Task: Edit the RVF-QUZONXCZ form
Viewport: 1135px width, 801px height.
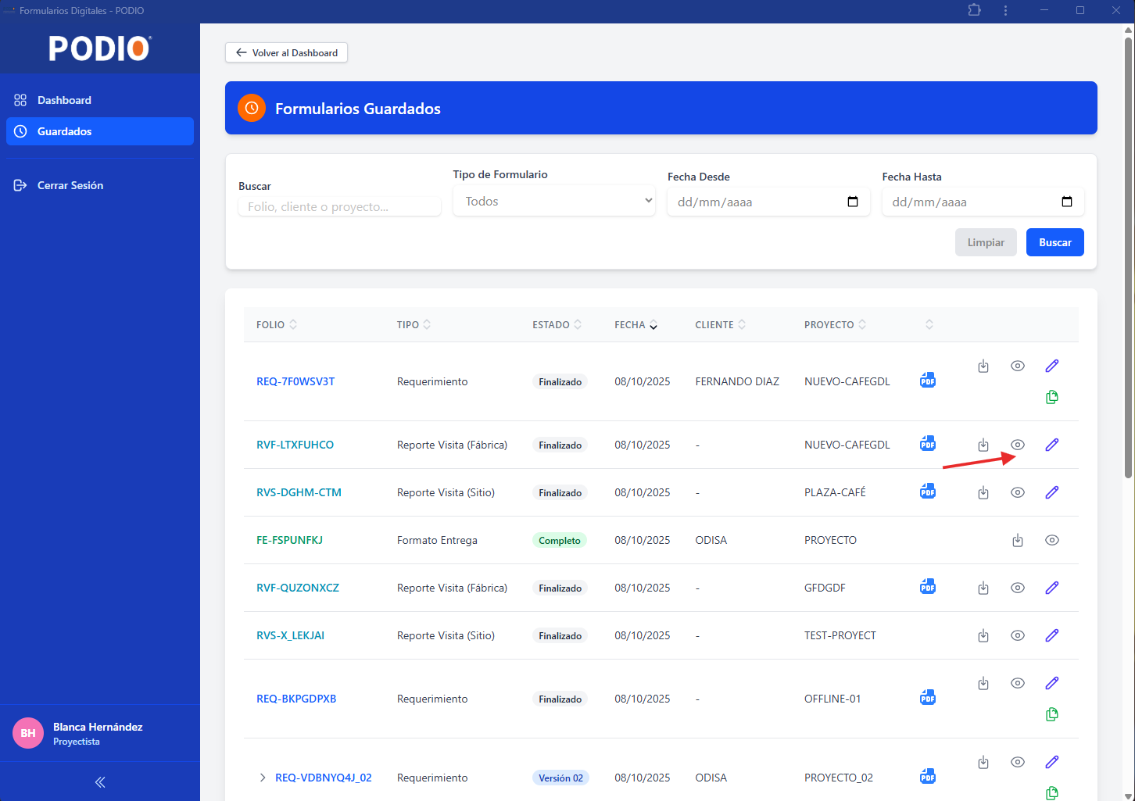Action: (x=1052, y=588)
